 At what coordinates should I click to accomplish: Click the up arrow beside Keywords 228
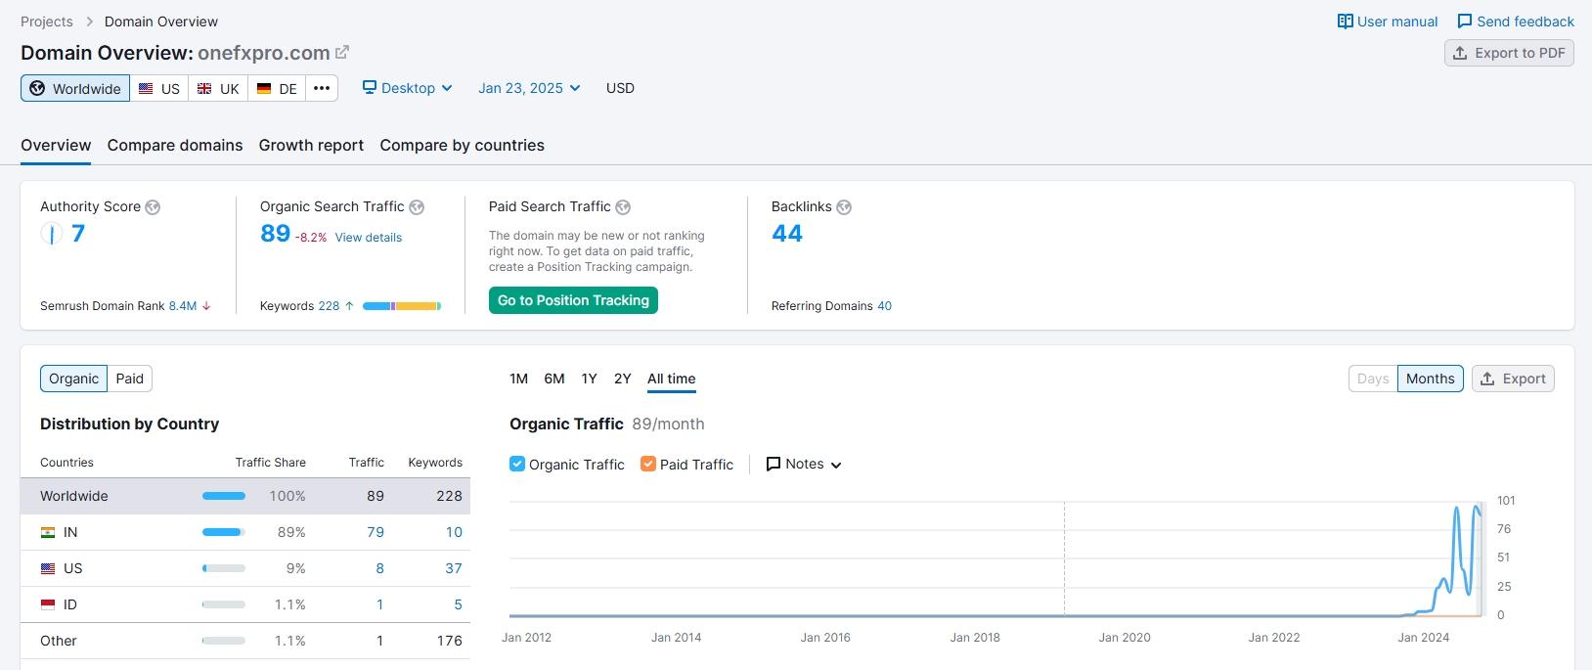(349, 306)
